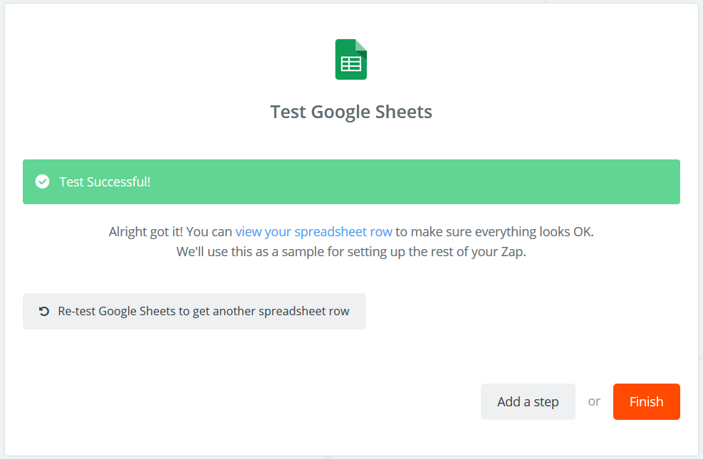Click the circular re-test arrow icon
703x459 pixels.
pyautogui.click(x=44, y=311)
